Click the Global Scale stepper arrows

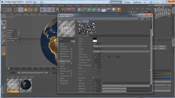coord(101,54)
